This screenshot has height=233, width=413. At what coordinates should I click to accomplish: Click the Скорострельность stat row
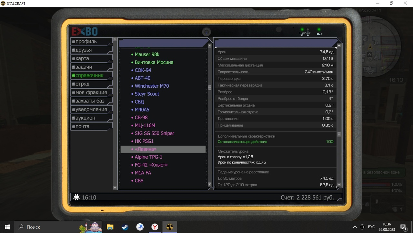[x=276, y=72]
